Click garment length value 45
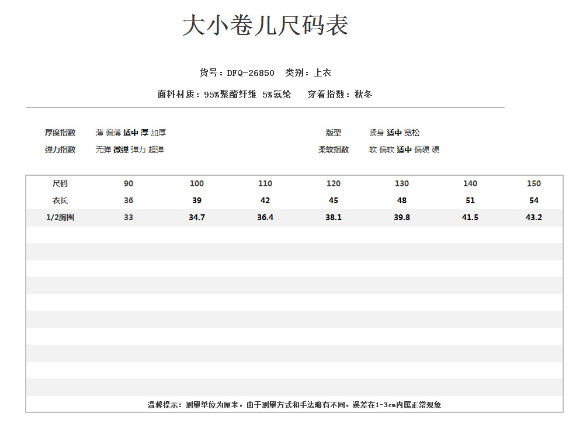576x424 pixels. pos(334,200)
